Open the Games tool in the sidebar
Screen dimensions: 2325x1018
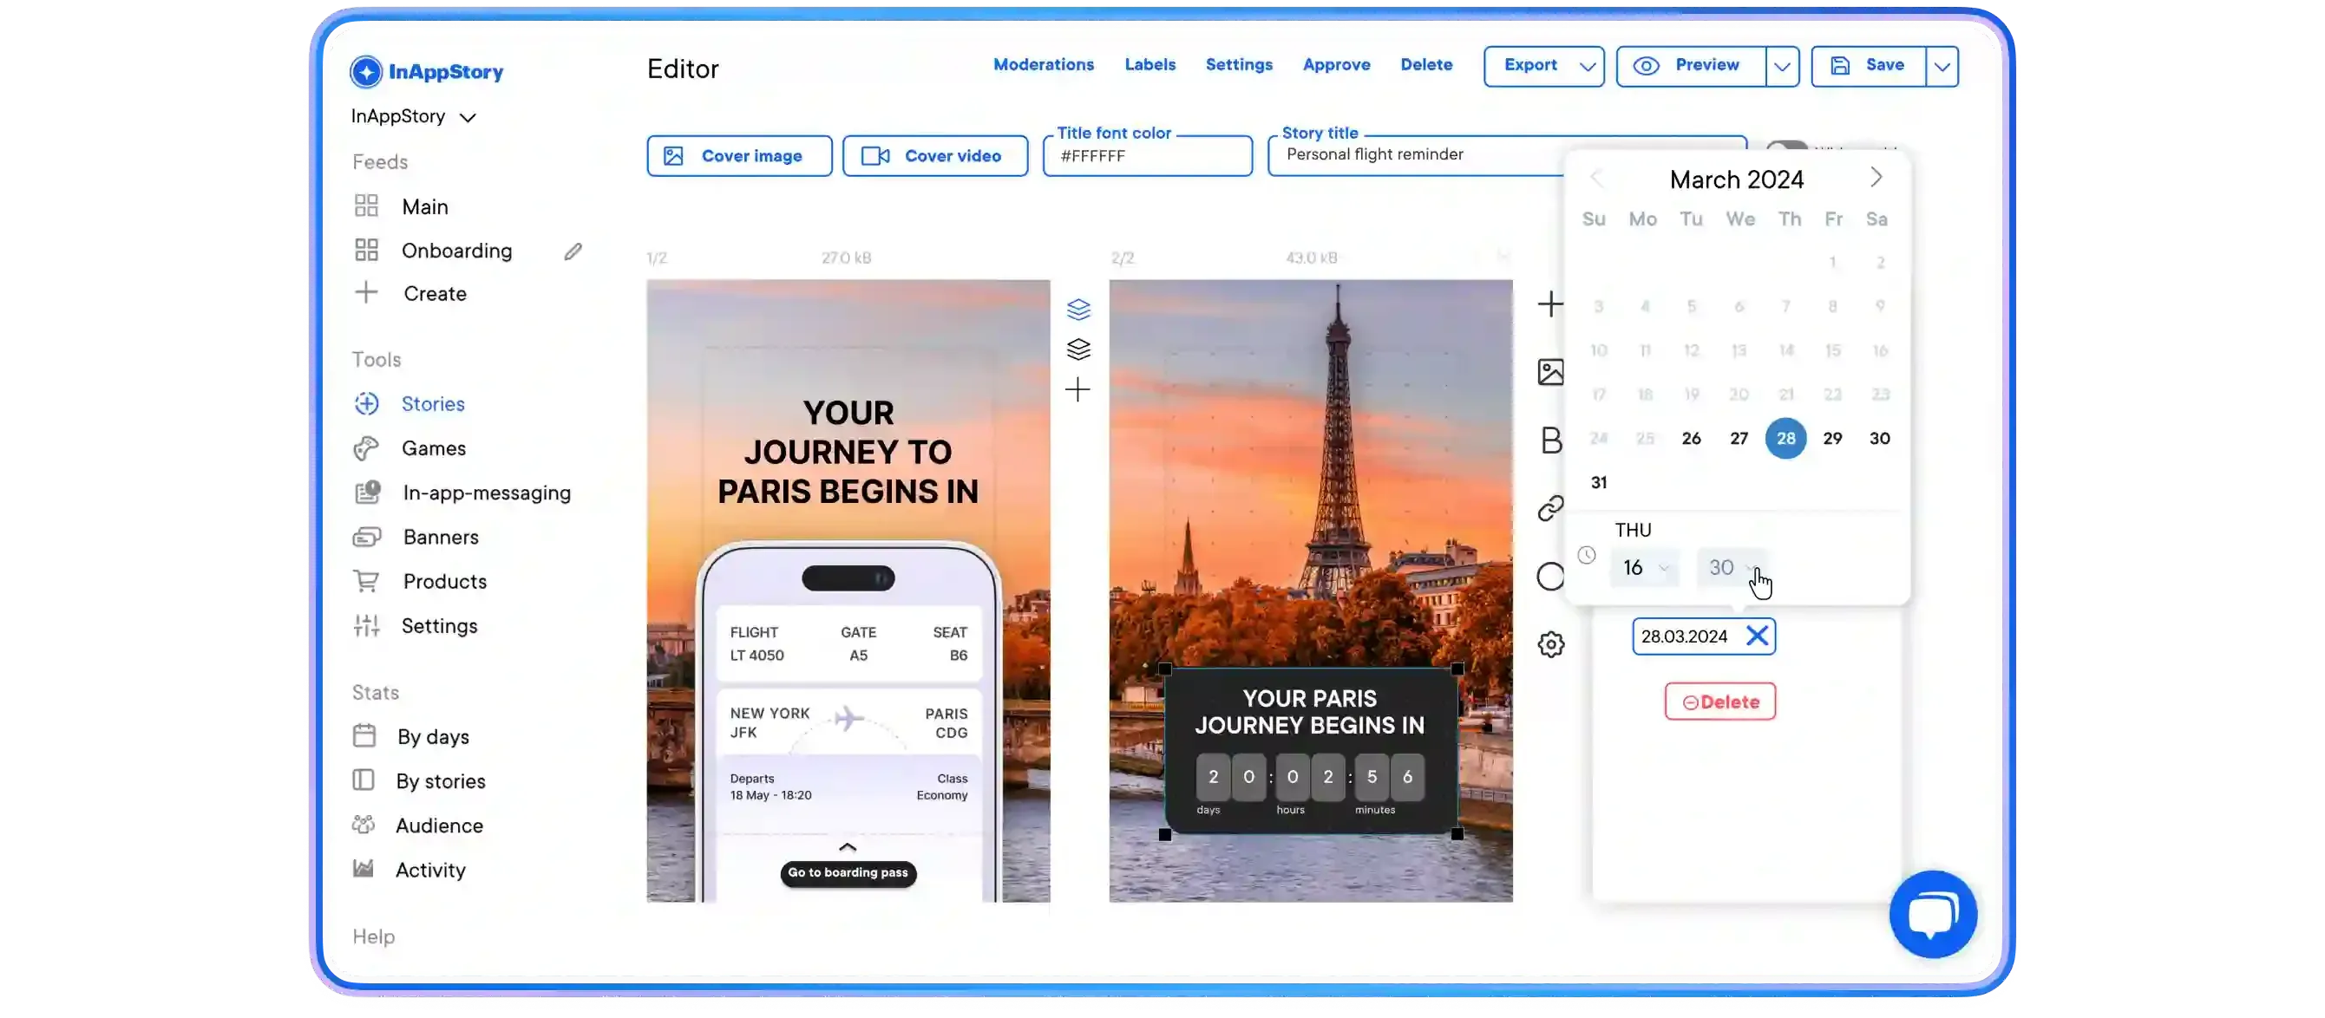(433, 447)
